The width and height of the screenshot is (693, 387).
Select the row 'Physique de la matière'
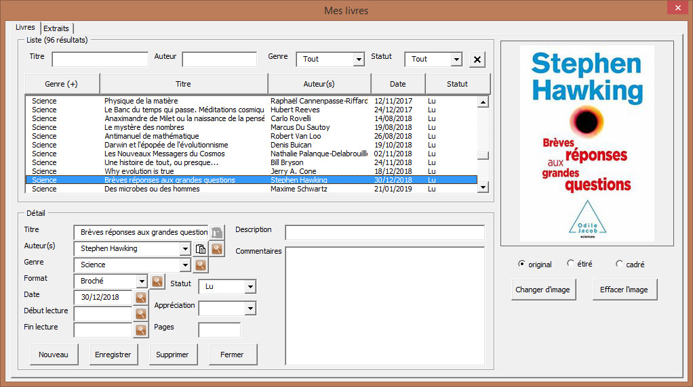point(252,101)
